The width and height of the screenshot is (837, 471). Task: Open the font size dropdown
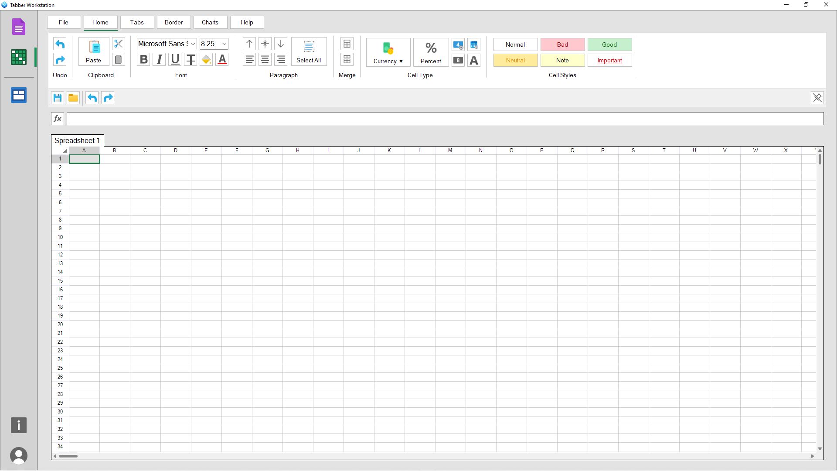(x=224, y=44)
